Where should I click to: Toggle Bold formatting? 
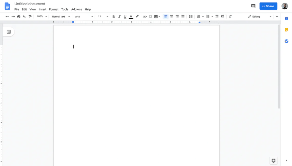coord(113,17)
